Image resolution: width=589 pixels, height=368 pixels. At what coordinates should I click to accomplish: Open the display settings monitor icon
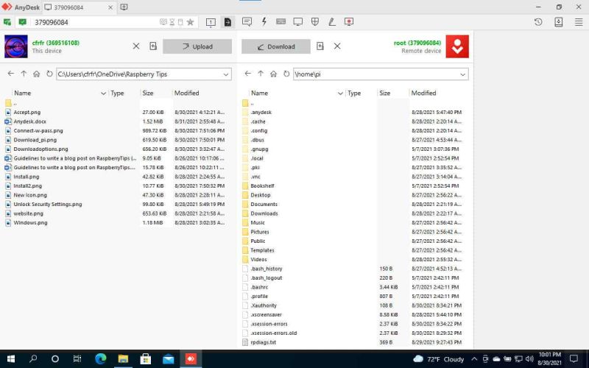click(x=298, y=22)
